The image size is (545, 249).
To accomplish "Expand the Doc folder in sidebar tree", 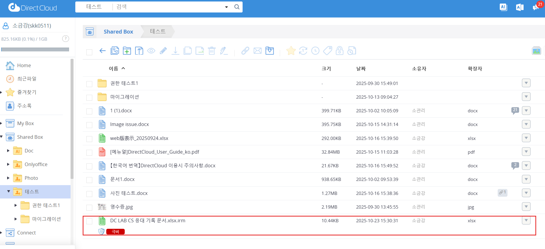I will pyautogui.click(x=8, y=151).
